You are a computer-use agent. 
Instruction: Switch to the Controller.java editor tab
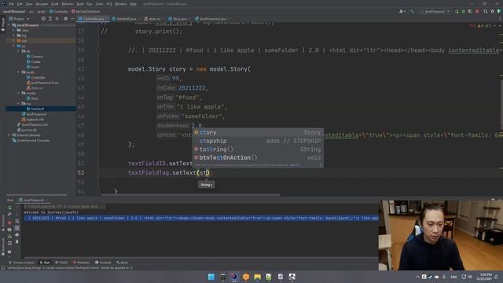(93, 19)
